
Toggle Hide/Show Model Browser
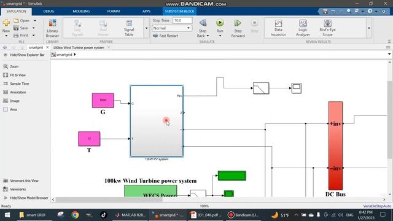26,198
